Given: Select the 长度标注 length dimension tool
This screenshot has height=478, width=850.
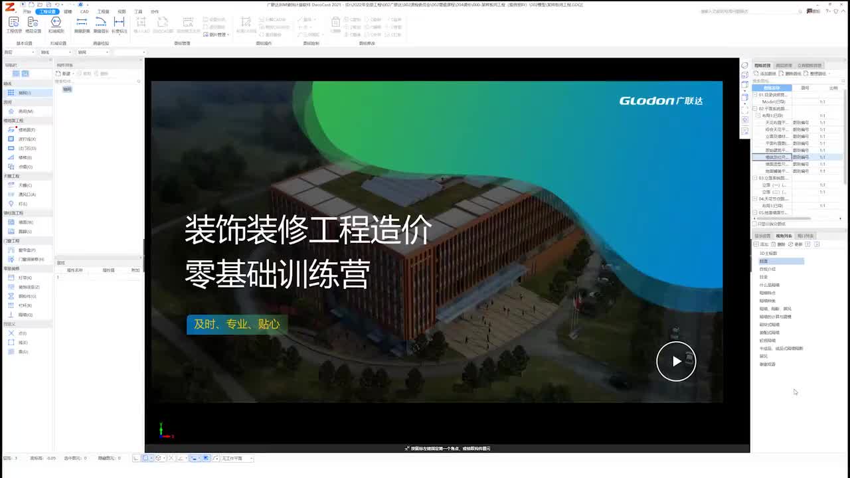Looking at the screenshot, I should 119,25.
